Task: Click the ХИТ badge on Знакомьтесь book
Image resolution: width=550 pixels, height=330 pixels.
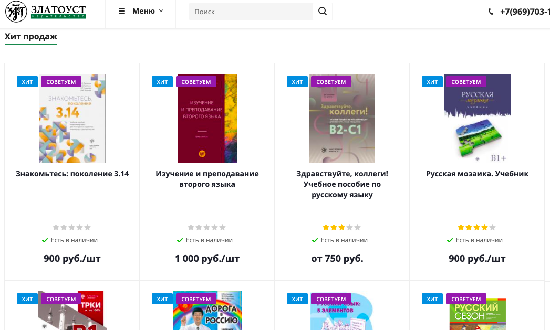Action: click(x=27, y=82)
